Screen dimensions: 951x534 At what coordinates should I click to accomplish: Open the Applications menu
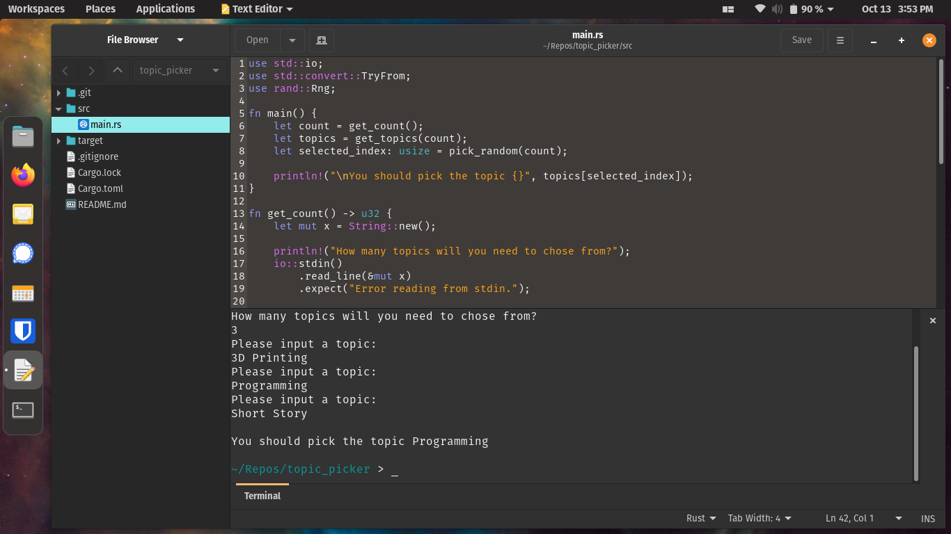coord(166,9)
